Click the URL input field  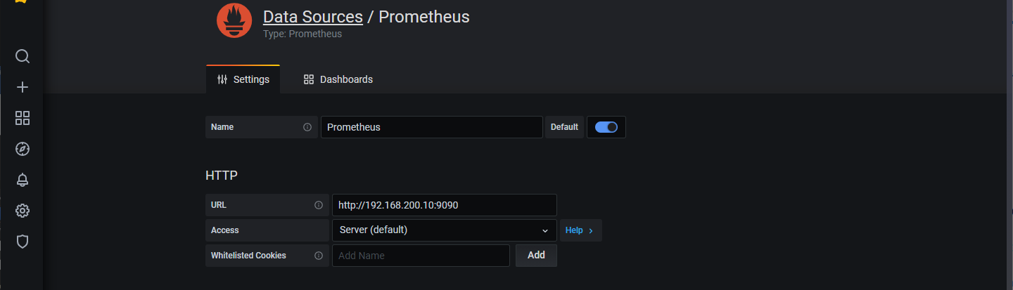pos(444,205)
